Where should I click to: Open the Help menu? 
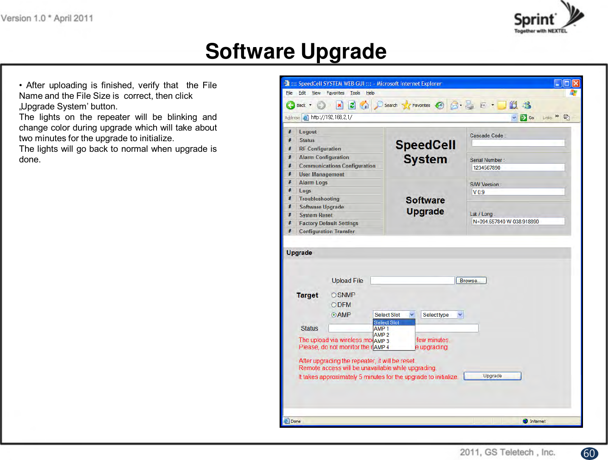pyautogui.click(x=370, y=93)
